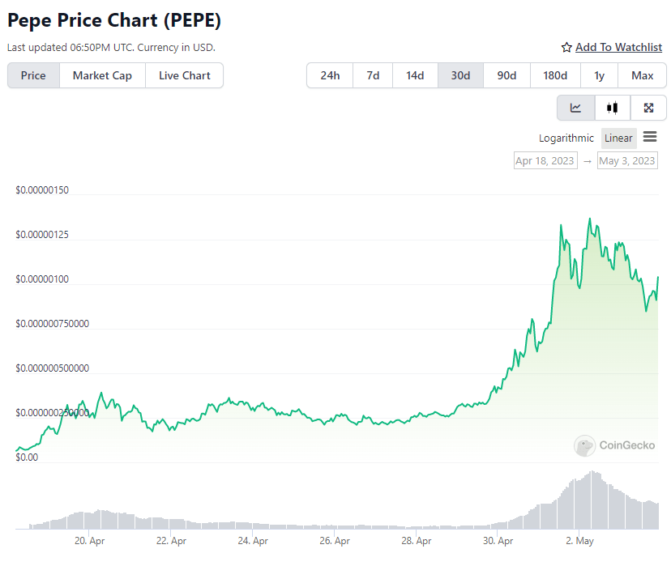671x566 pixels.
Task: Select the 30d time range
Action: (x=460, y=75)
